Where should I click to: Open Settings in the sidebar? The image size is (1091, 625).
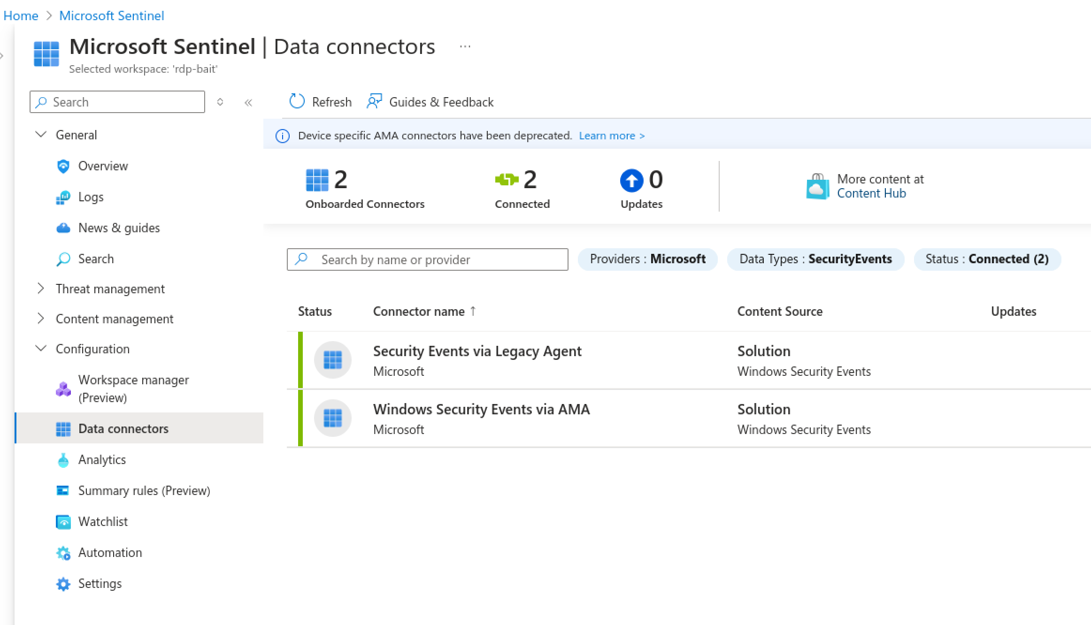click(x=100, y=584)
